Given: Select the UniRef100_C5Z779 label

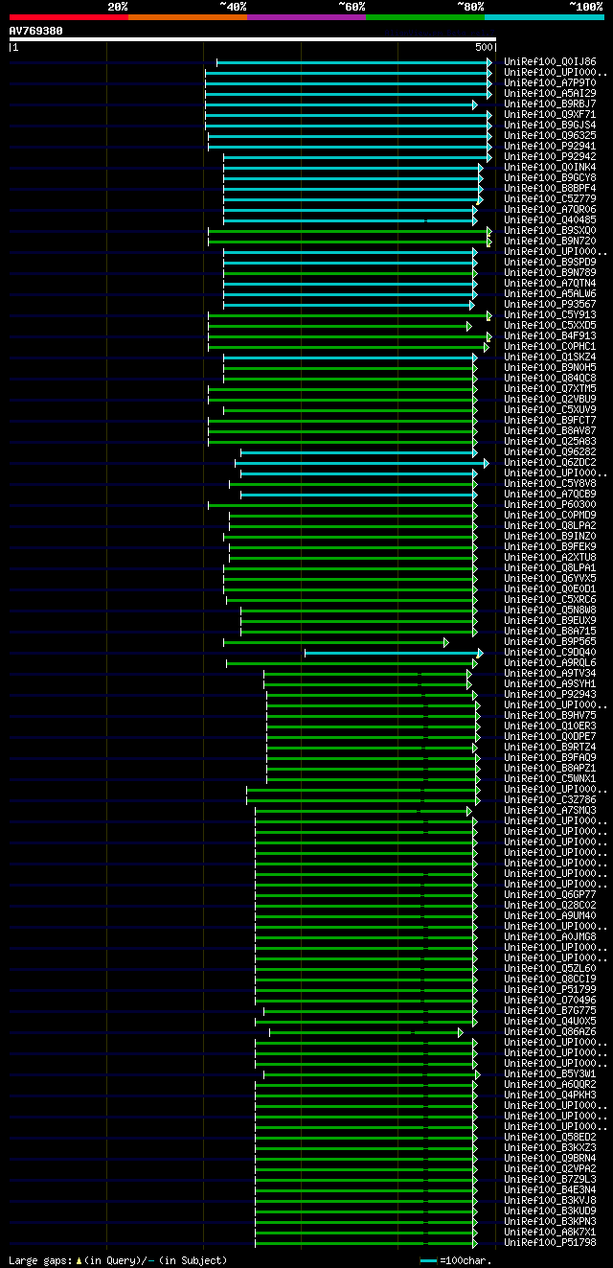Looking at the screenshot, I should [x=550, y=199].
